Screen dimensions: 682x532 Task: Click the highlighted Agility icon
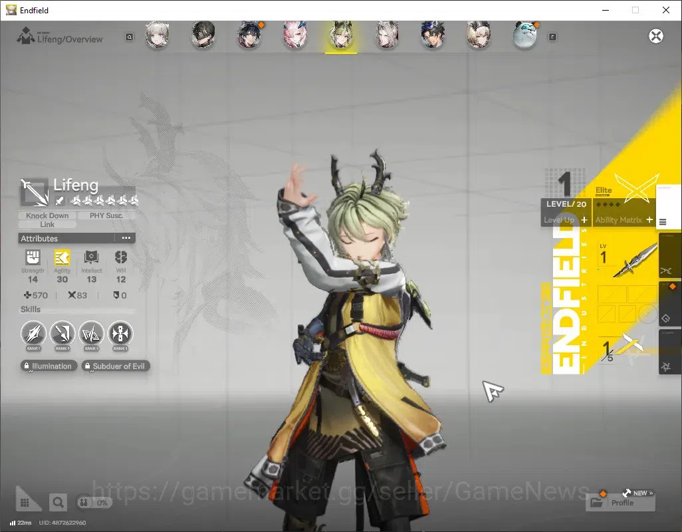tap(62, 257)
